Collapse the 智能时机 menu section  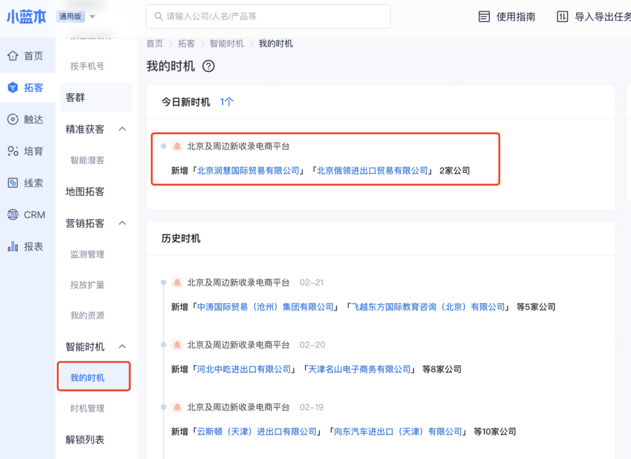(x=122, y=347)
